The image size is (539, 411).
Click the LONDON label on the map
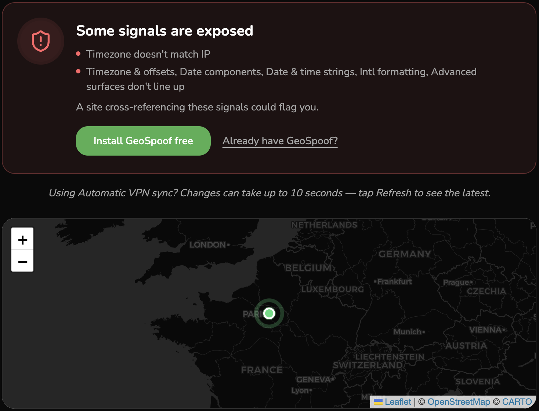point(208,245)
